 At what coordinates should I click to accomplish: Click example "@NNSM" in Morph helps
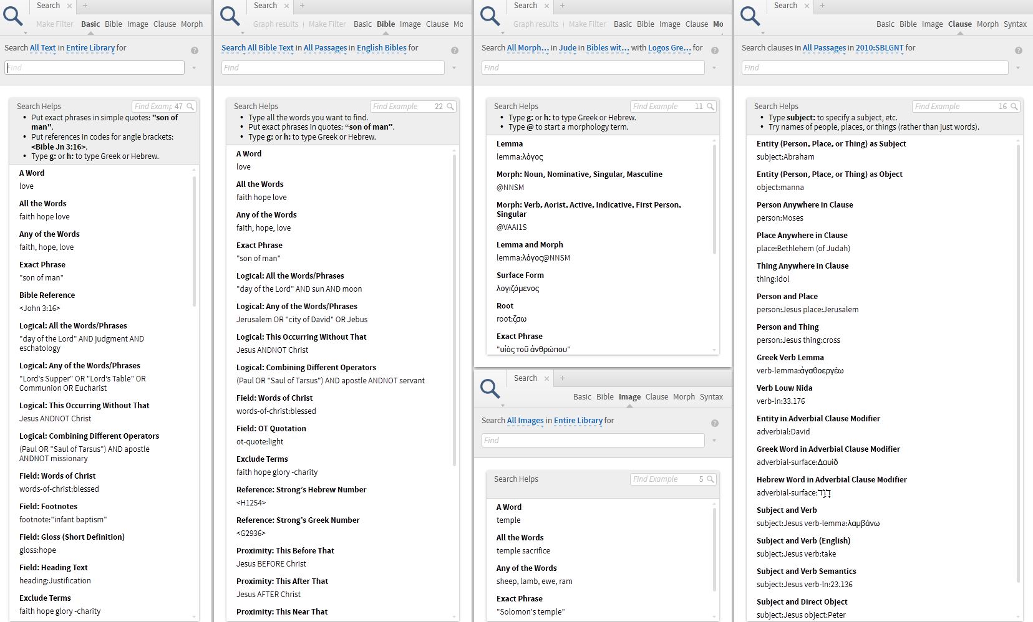point(510,188)
